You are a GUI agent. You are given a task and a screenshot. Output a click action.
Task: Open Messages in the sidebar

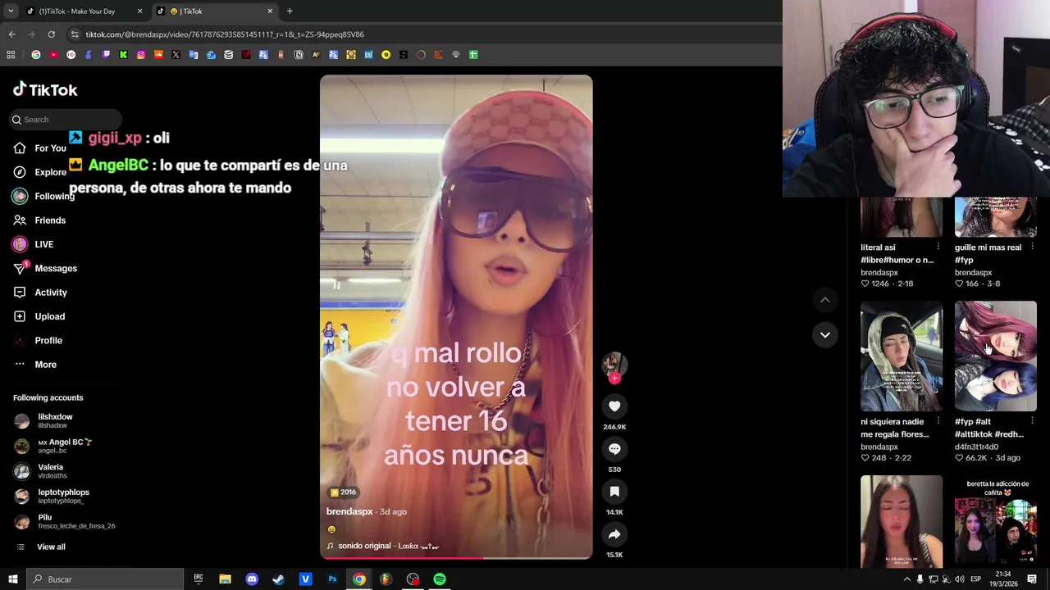click(x=45, y=268)
